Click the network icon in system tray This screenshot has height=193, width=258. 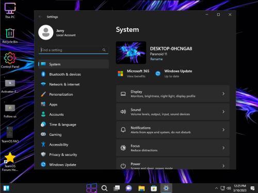[x=222, y=188]
